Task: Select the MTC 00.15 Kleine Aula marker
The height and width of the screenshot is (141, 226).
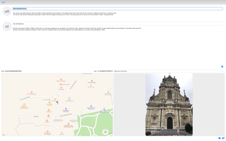Action: coord(108,92)
